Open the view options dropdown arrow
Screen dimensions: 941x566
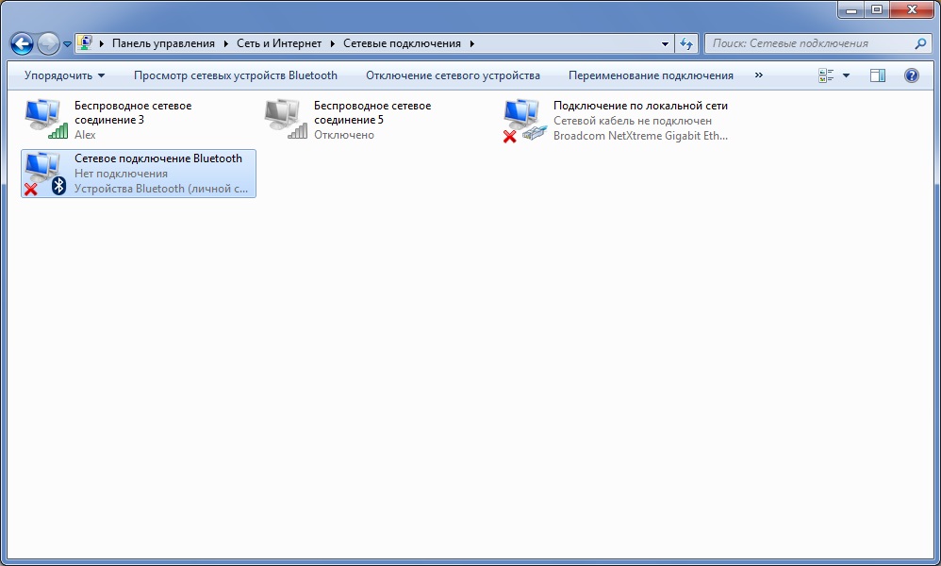pyautogui.click(x=846, y=75)
